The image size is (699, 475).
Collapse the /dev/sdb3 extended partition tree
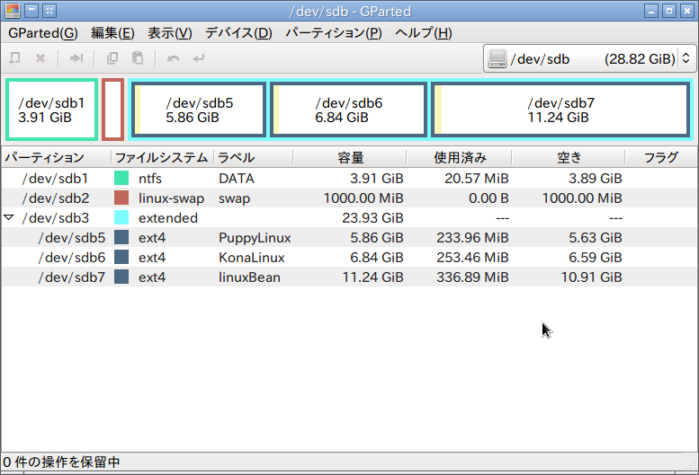coord(8,217)
